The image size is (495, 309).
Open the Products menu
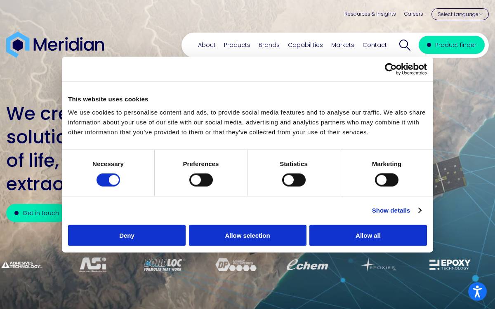[x=237, y=45]
